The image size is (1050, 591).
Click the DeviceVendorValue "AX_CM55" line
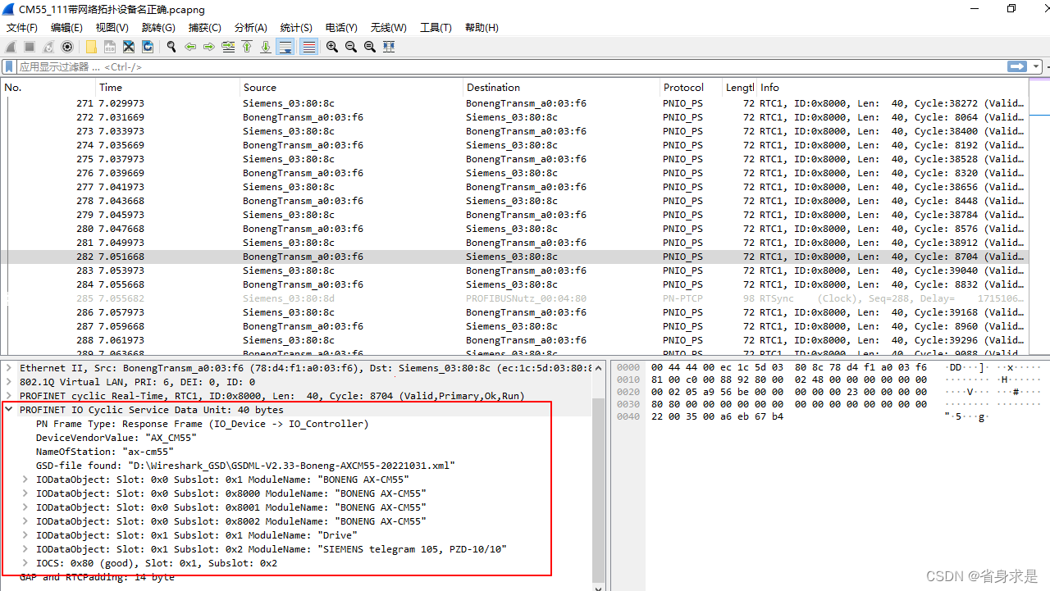116,438
